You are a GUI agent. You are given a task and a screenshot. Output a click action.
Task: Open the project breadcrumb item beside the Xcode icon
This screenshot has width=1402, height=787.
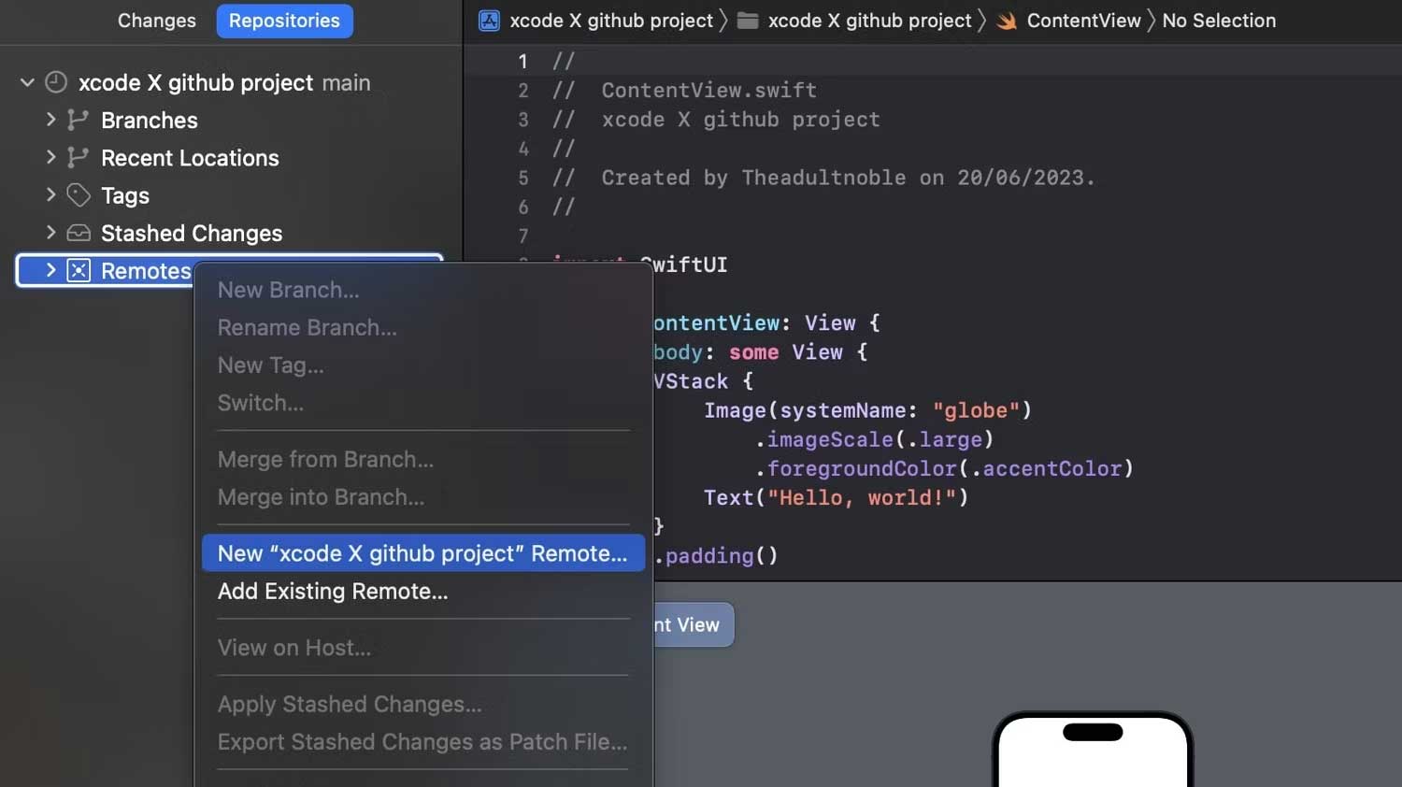click(x=611, y=21)
